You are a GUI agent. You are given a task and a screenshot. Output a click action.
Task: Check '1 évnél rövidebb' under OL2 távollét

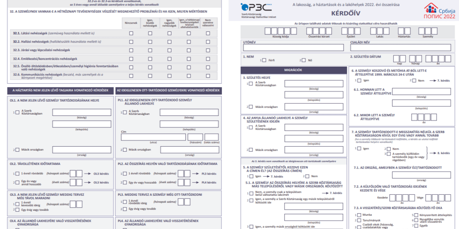[17, 174]
